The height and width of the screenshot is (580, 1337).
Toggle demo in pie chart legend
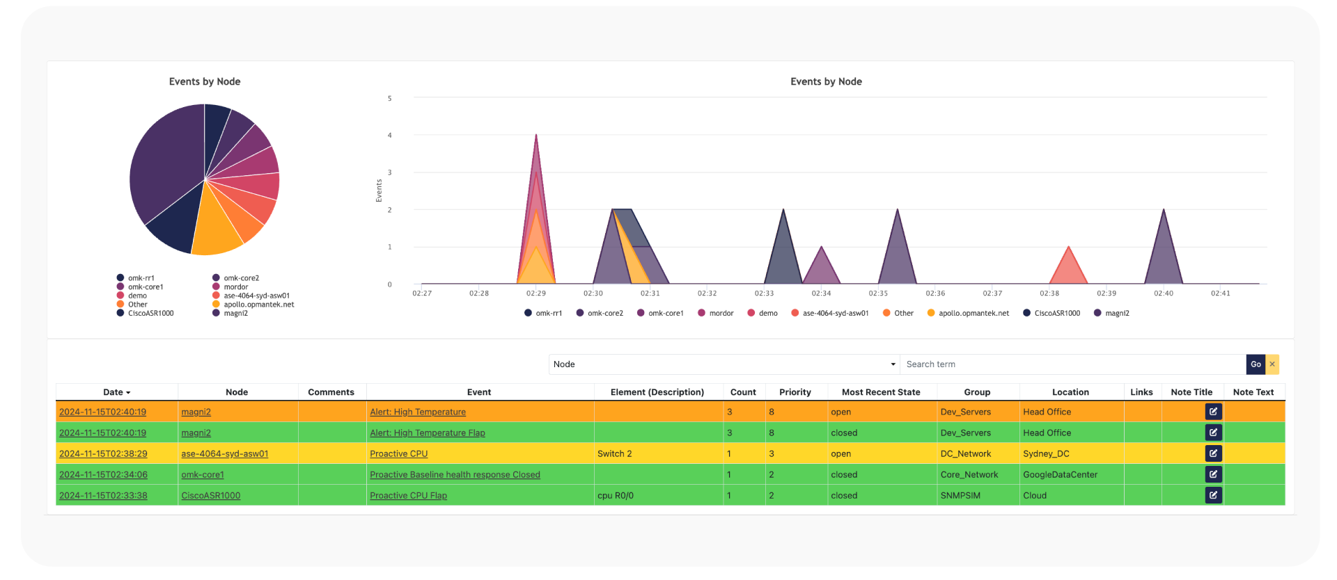click(x=132, y=296)
